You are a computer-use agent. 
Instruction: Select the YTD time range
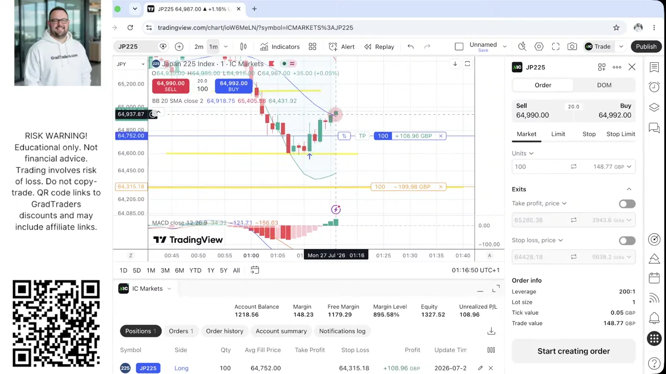tap(195, 270)
